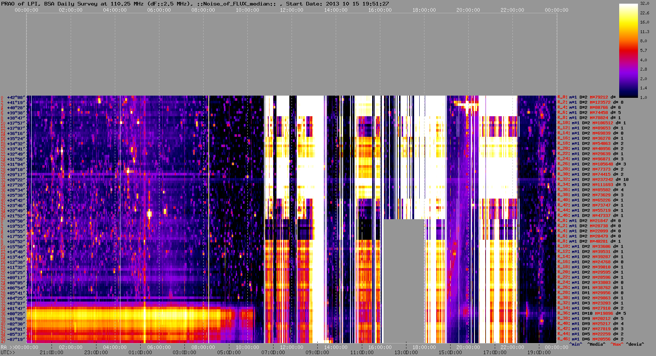Click the color scale gradient bar
This screenshot has width=656, height=356.
coord(628,51)
